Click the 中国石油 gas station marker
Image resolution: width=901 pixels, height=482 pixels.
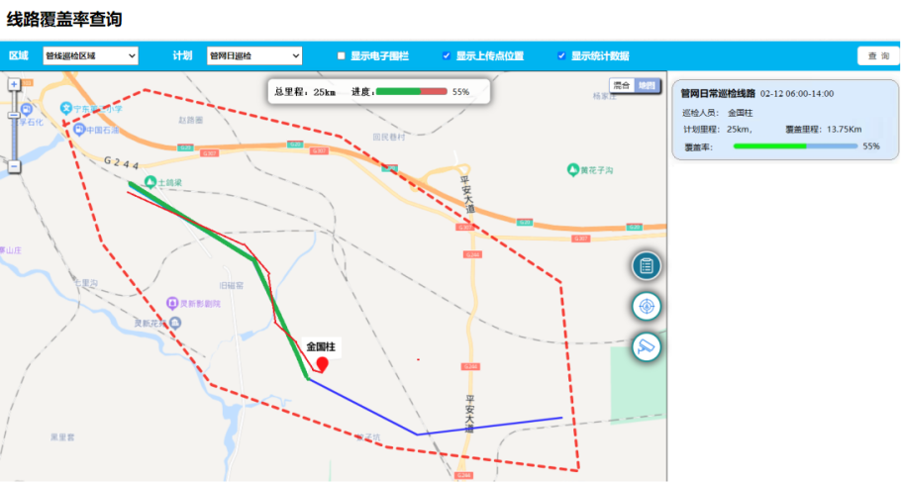78,130
